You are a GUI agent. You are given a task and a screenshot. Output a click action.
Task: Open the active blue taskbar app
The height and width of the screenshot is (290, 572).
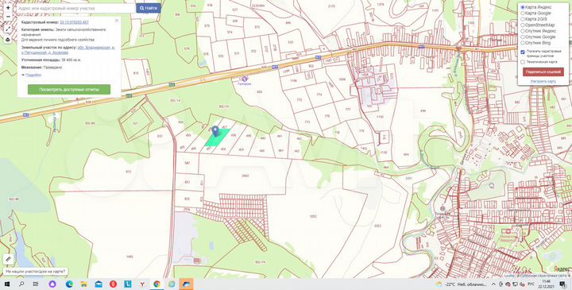187,284
